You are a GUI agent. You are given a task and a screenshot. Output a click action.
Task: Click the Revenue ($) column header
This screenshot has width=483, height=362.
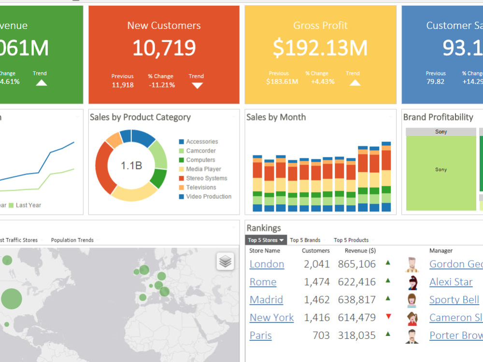click(360, 251)
